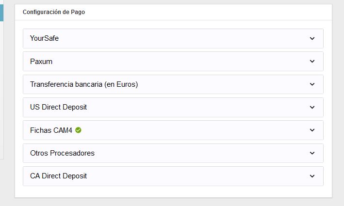Select the YourSafe payment option label
Screen dimensions: 344x206
pos(44,38)
